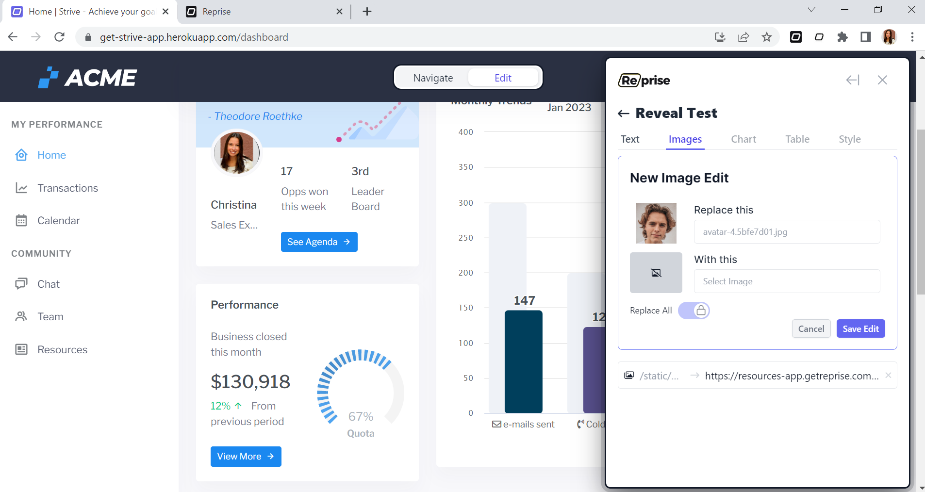Open the Select Image dropdown

click(x=787, y=281)
